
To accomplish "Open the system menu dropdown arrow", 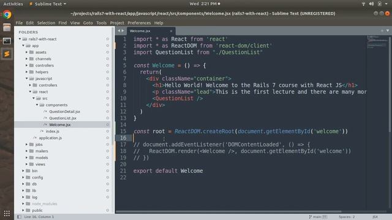I will click(x=386, y=4).
